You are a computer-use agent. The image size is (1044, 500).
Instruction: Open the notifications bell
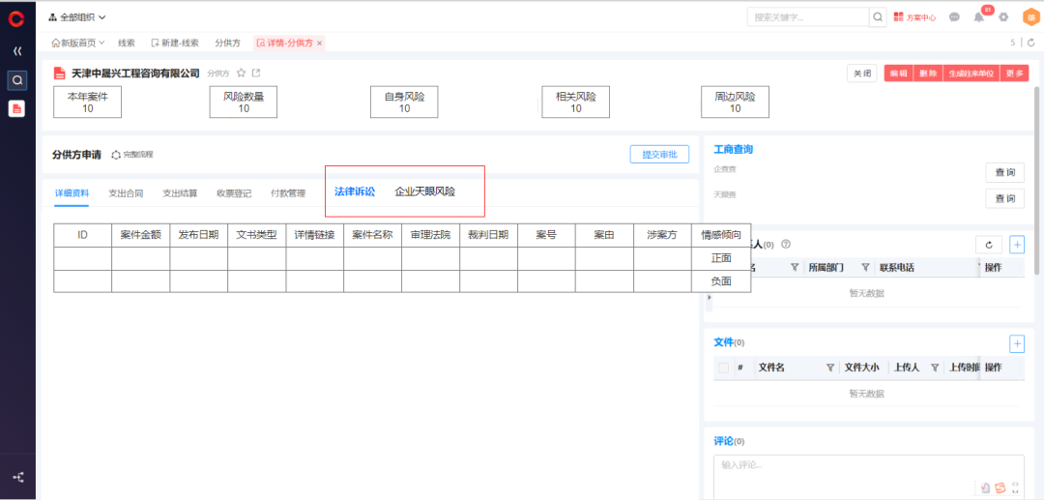pos(978,17)
